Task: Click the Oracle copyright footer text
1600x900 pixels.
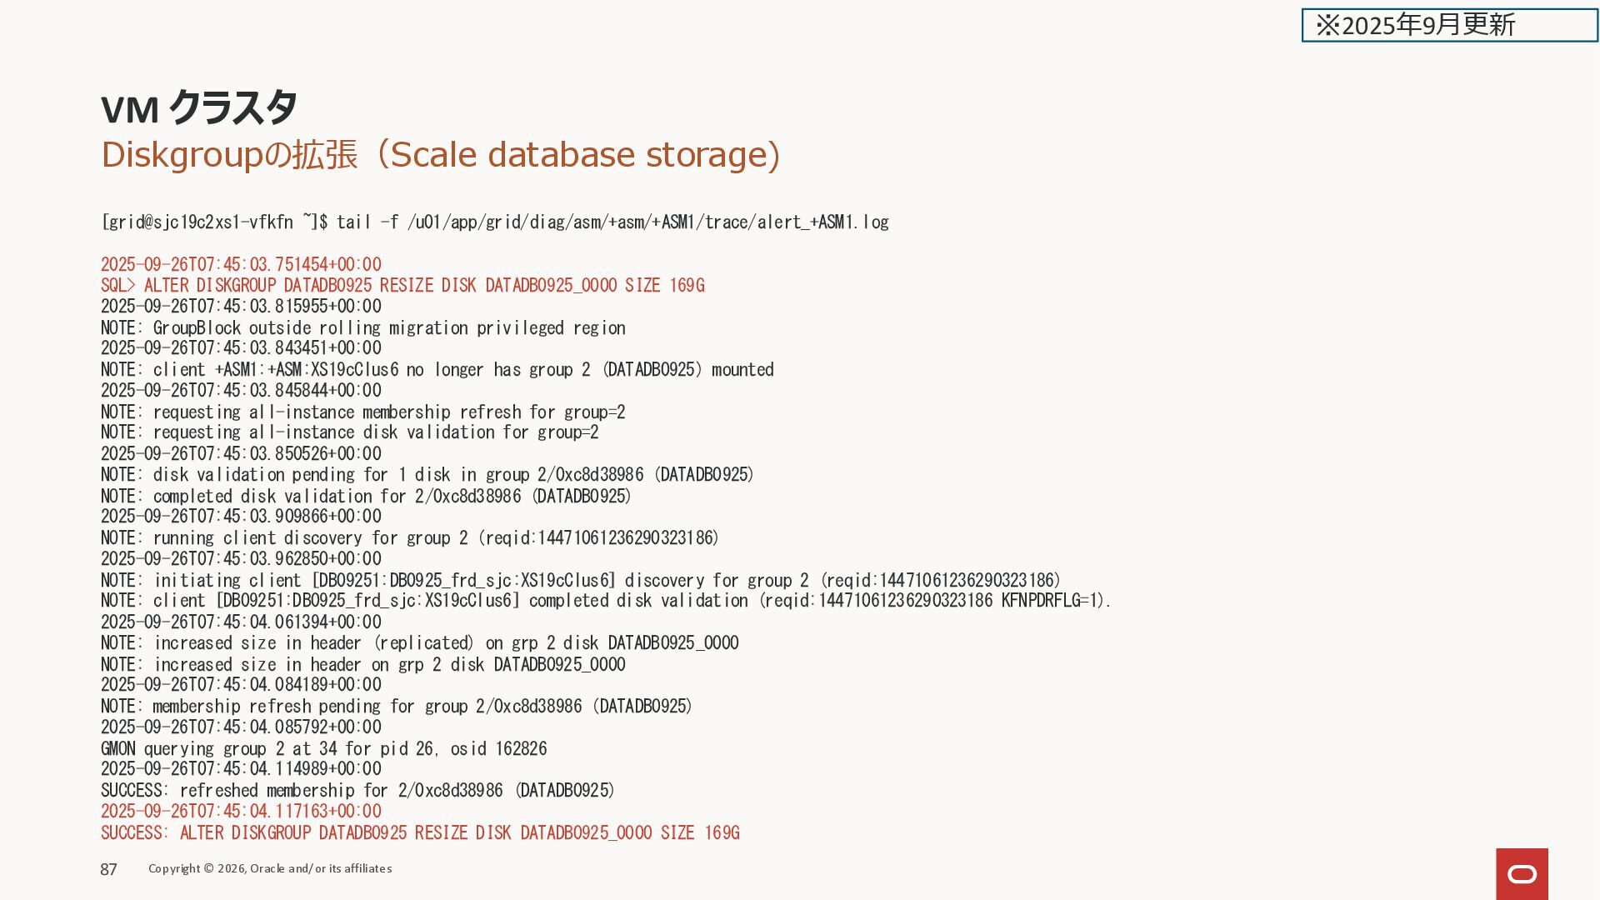Action: coord(270,868)
